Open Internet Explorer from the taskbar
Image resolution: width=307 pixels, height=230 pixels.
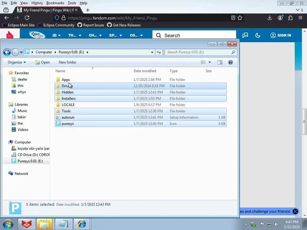coord(82,224)
